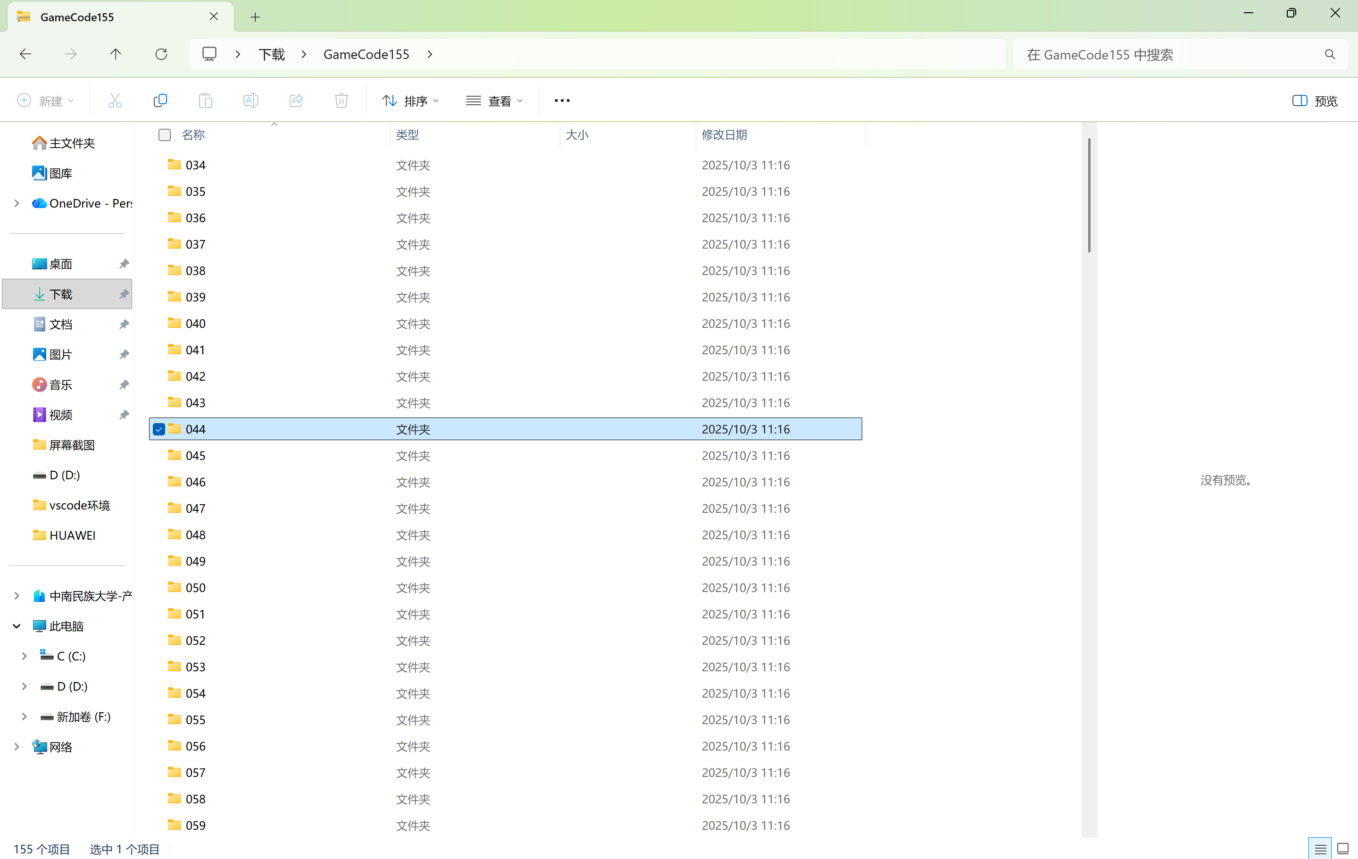Toggle the preview pane button
The width and height of the screenshot is (1358, 859).
(x=1315, y=101)
